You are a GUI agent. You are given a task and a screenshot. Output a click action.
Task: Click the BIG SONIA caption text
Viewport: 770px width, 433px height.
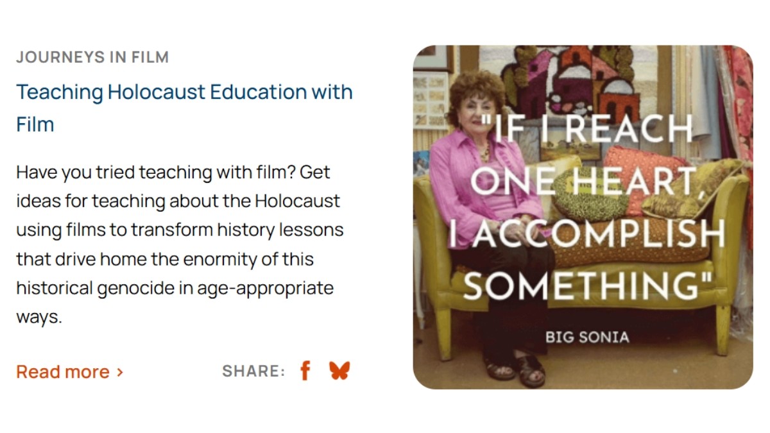coord(586,336)
